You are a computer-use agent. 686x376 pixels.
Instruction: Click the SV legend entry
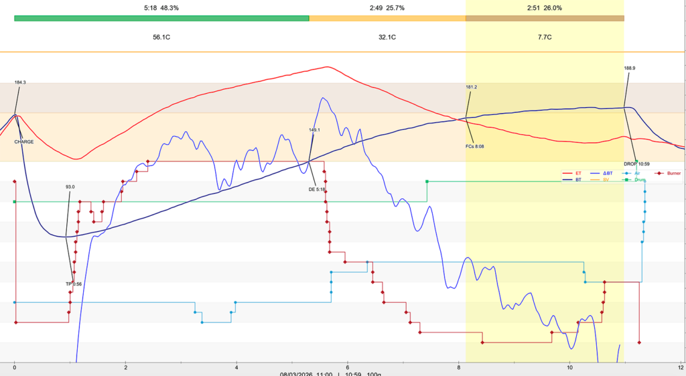point(606,180)
